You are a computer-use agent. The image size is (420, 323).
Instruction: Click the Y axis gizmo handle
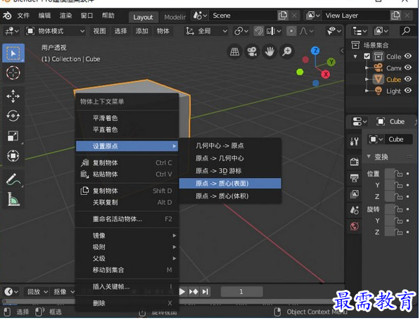(x=331, y=62)
